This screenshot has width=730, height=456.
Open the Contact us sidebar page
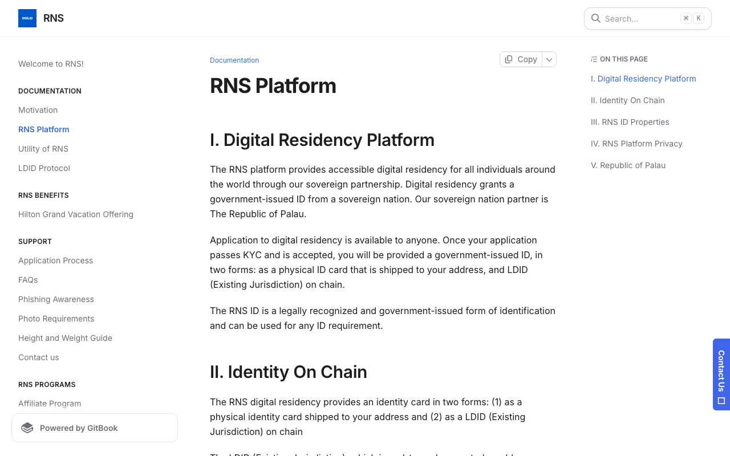[x=38, y=357]
